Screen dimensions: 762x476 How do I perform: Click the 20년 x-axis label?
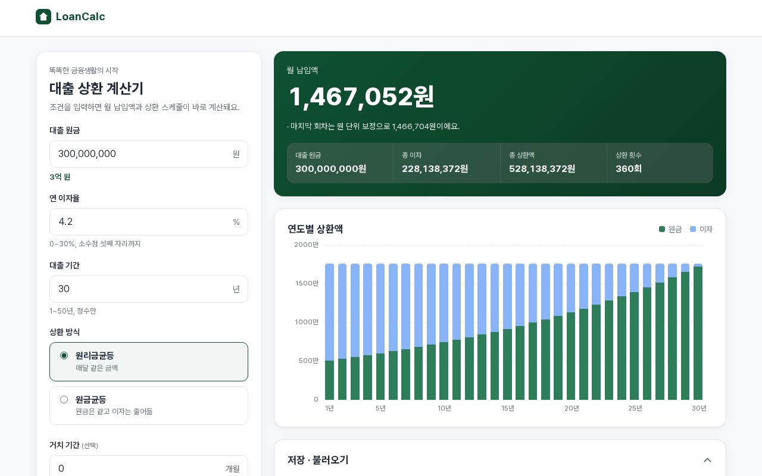point(571,408)
